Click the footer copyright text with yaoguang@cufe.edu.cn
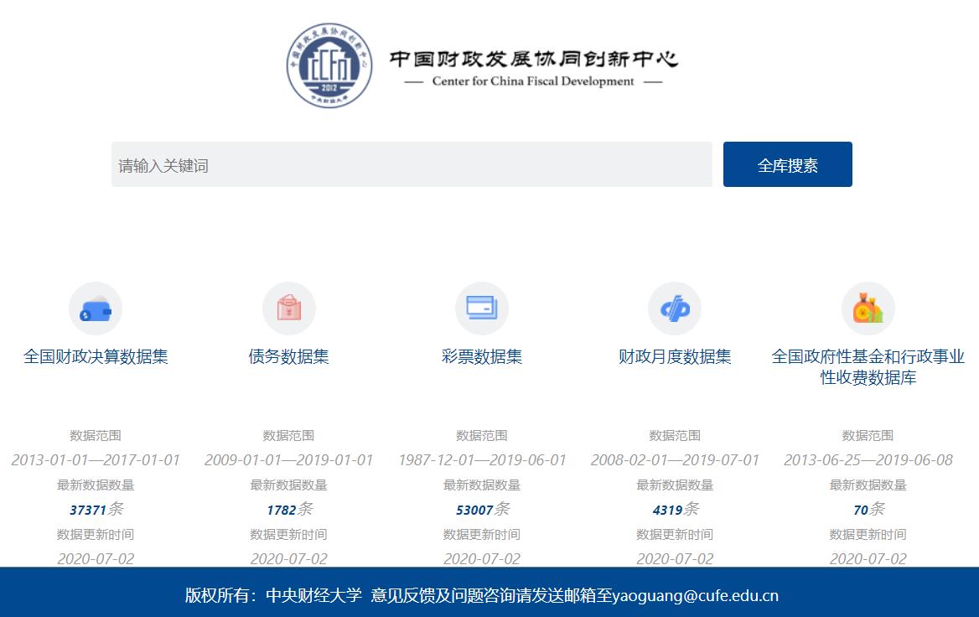The height and width of the screenshot is (617, 979). 481,595
